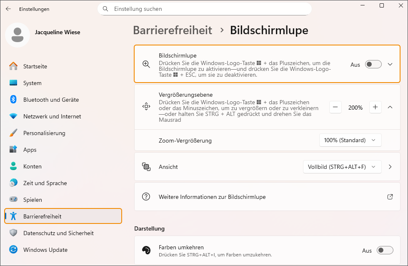Go to Apps in the sidebar
The height and width of the screenshot is (266, 408).
tap(30, 150)
